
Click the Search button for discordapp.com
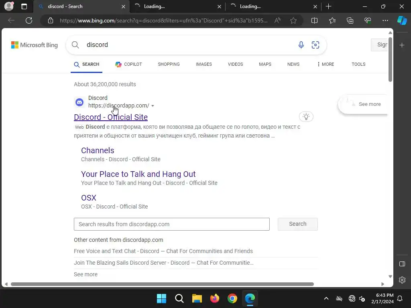click(297, 224)
